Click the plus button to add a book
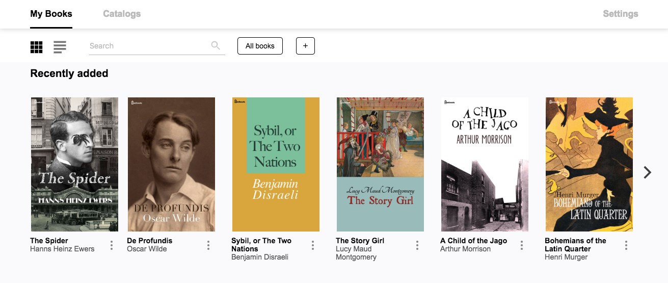Image resolution: width=668 pixels, height=283 pixels. coord(305,46)
